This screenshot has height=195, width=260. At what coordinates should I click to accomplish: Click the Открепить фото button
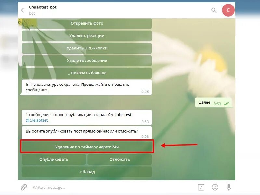tap(87, 23)
